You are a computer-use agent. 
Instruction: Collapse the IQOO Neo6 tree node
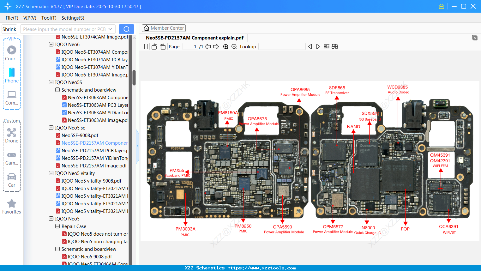coord(51,44)
